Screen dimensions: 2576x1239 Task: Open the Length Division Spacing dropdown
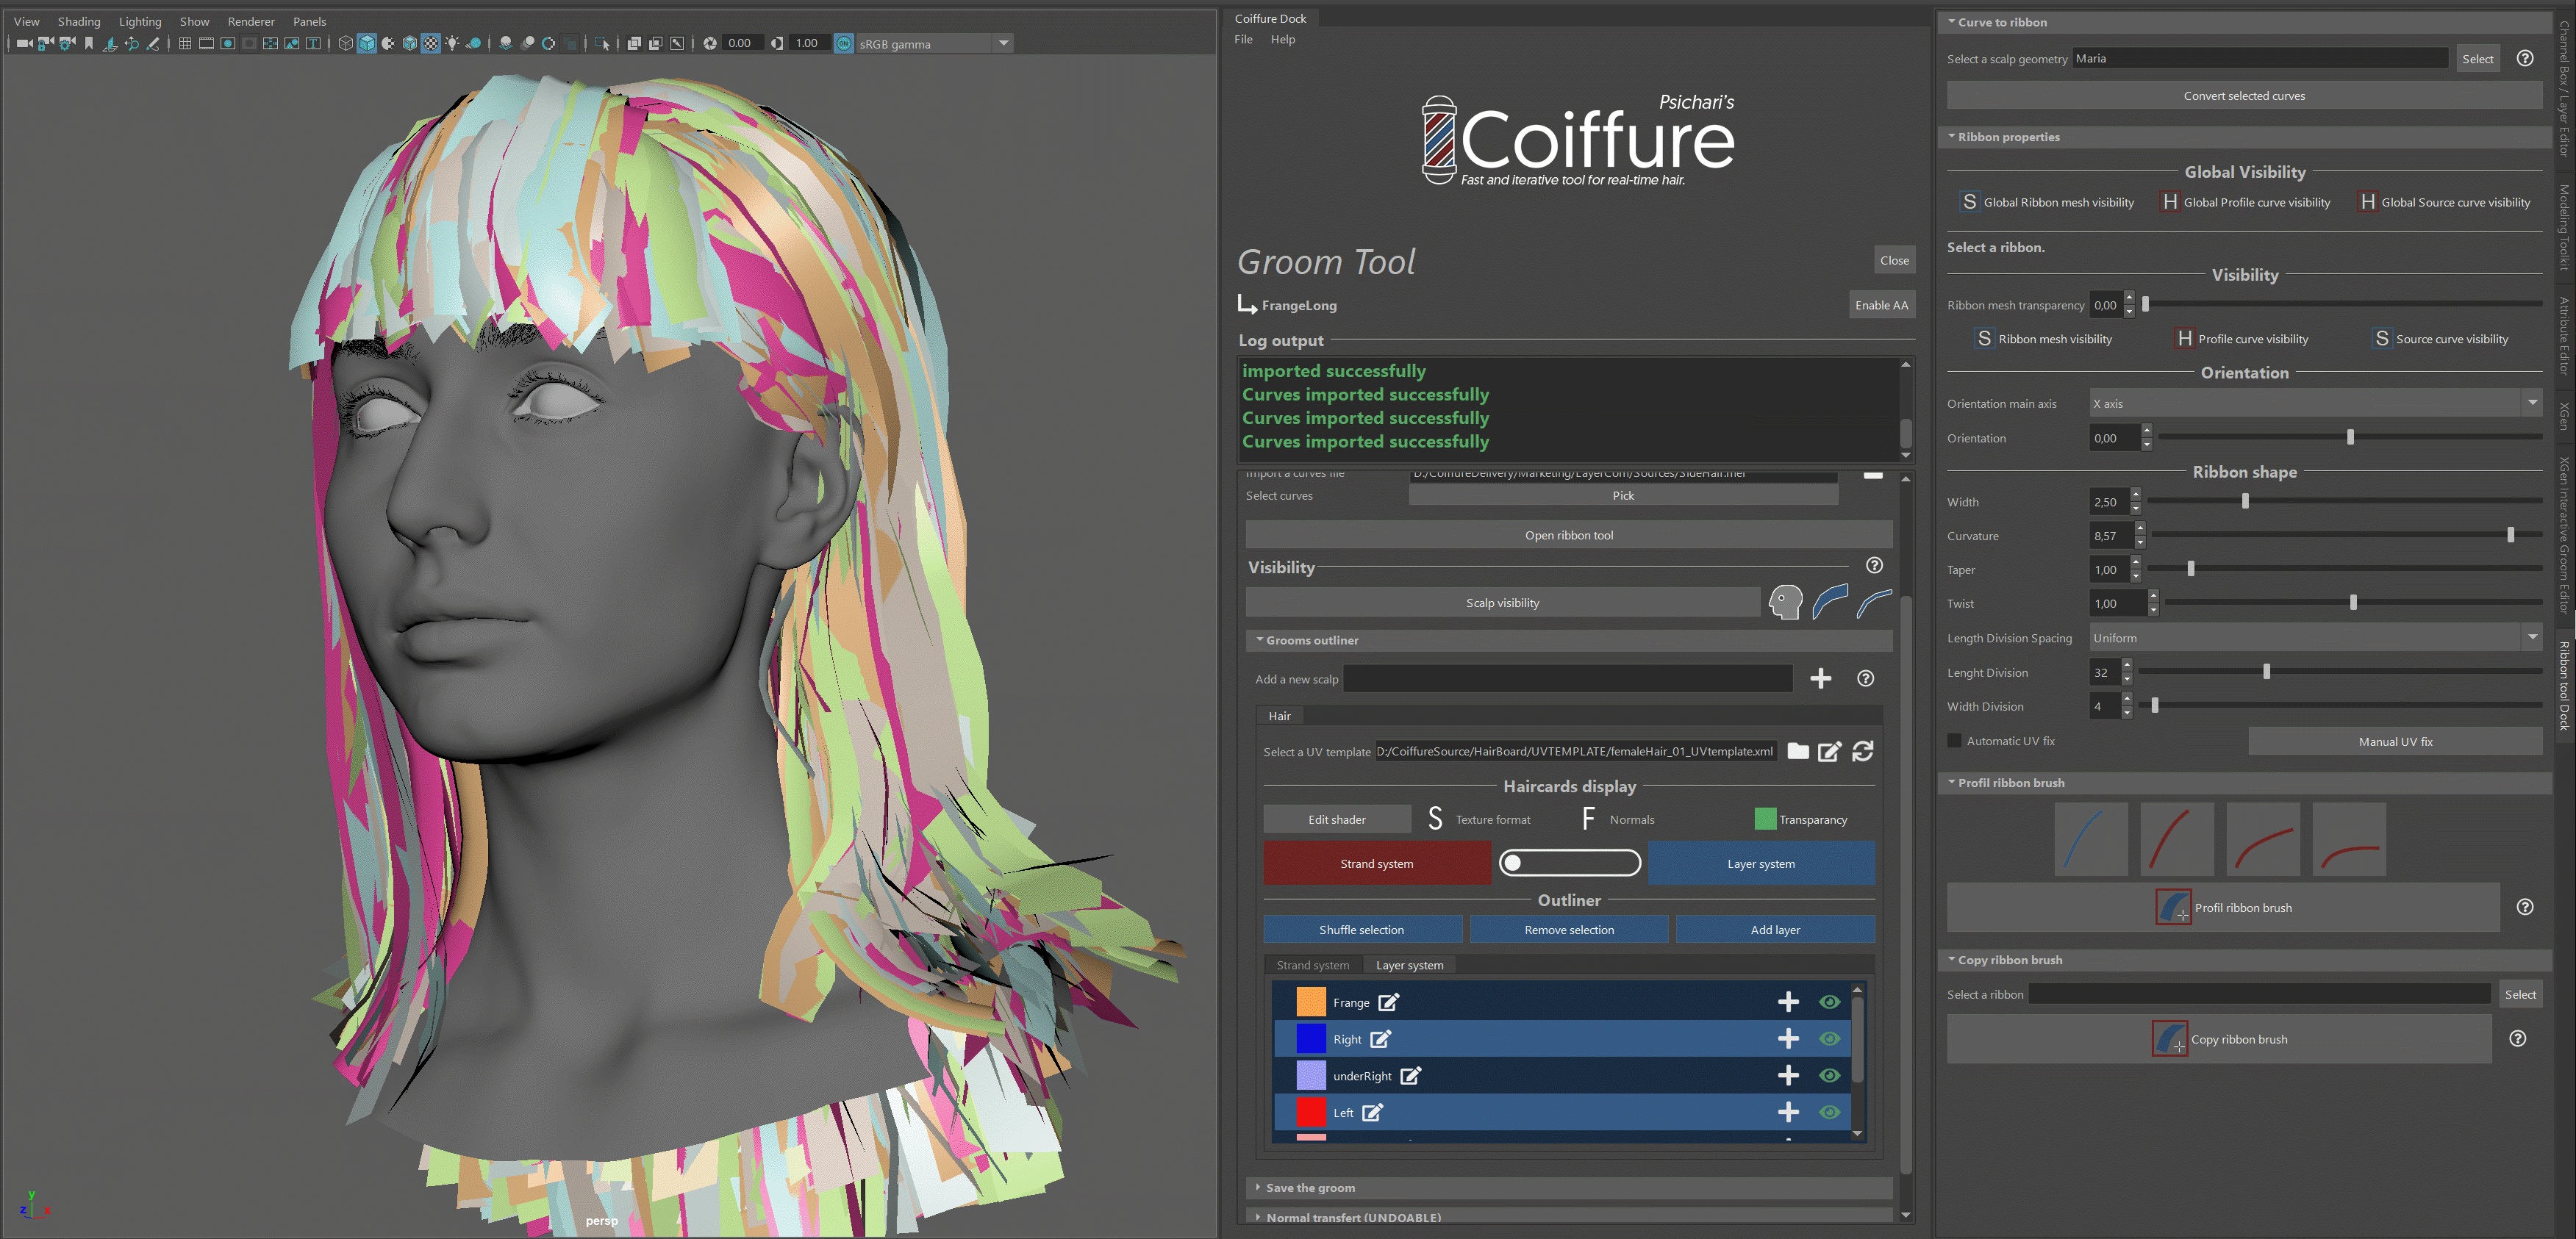[2314, 638]
